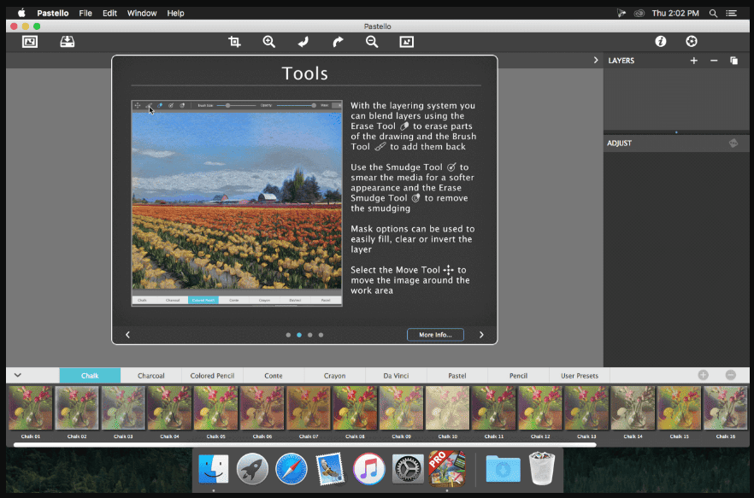The image size is (754, 498).
Task: Click the presets horizontal scrollbar
Action: coord(305,445)
